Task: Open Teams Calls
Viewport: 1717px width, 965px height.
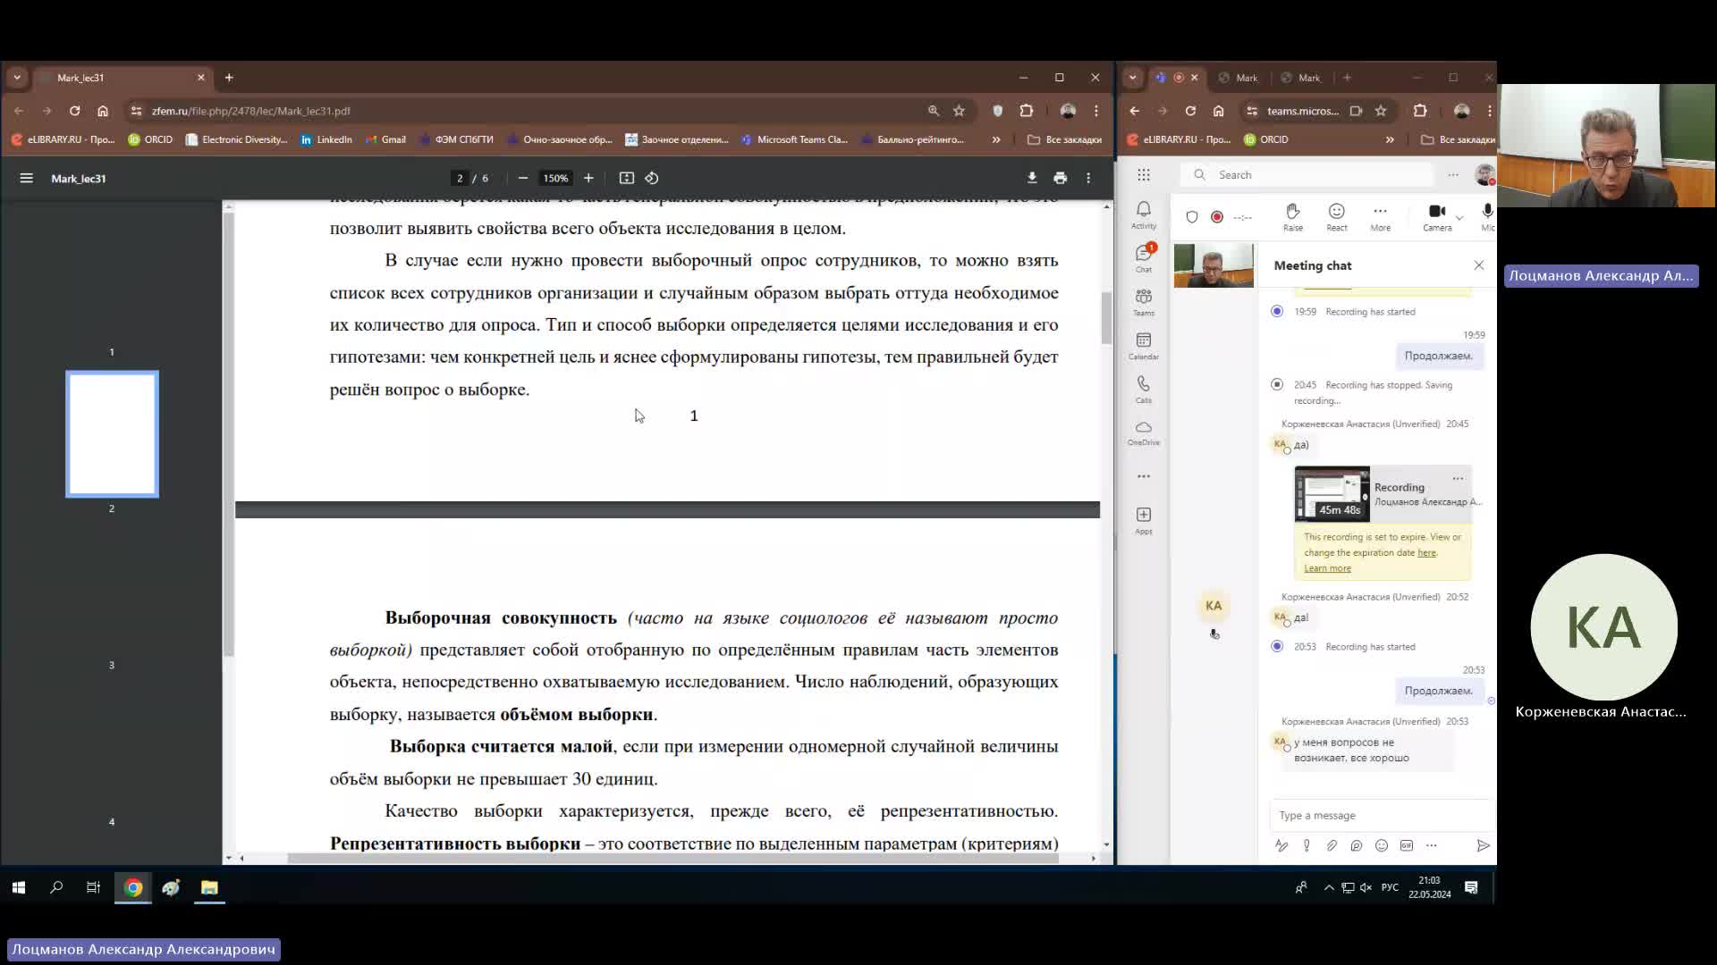Action: point(1144,389)
